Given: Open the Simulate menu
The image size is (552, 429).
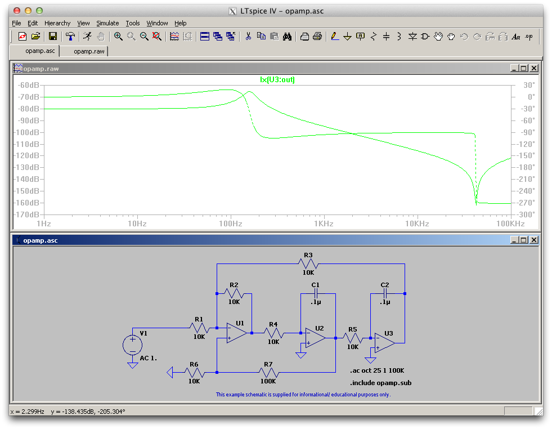Looking at the screenshot, I should pyautogui.click(x=107, y=23).
